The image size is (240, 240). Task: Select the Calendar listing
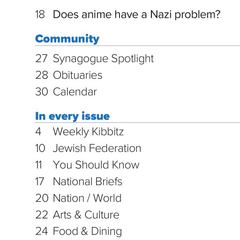(75, 92)
